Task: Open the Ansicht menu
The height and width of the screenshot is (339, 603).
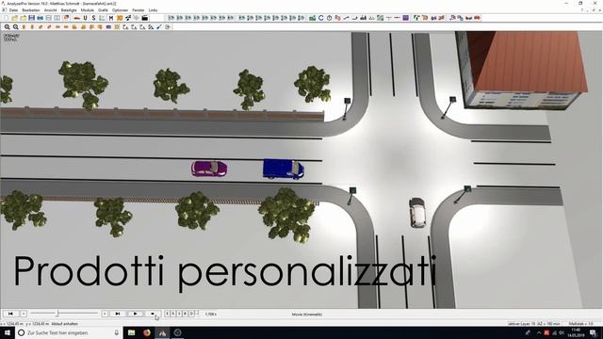Action: pos(50,10)
